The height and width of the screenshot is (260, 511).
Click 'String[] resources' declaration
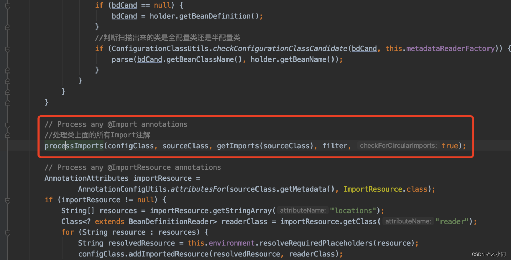tap(99, 211)
